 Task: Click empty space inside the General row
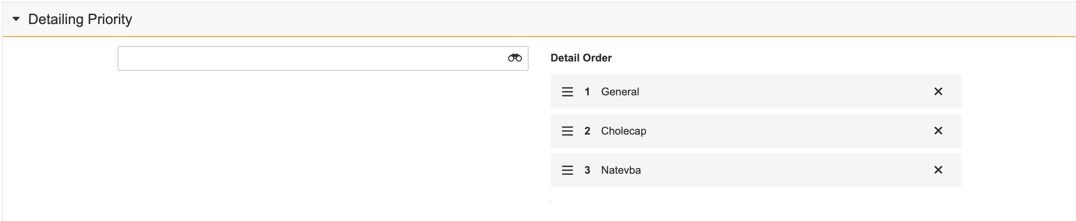pos(782,92)
